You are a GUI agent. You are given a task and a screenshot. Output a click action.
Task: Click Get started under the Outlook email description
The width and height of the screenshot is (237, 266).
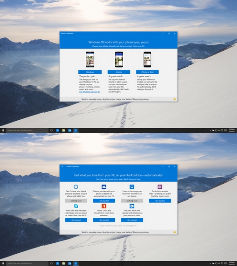coord(132,220)
